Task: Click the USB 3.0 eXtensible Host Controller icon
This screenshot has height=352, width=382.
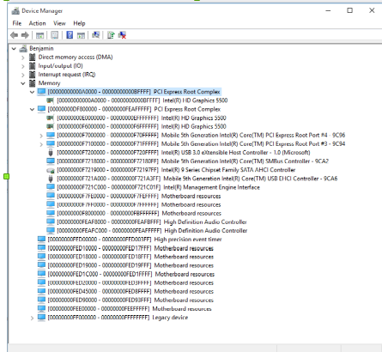Action: [x=51, y=152]
